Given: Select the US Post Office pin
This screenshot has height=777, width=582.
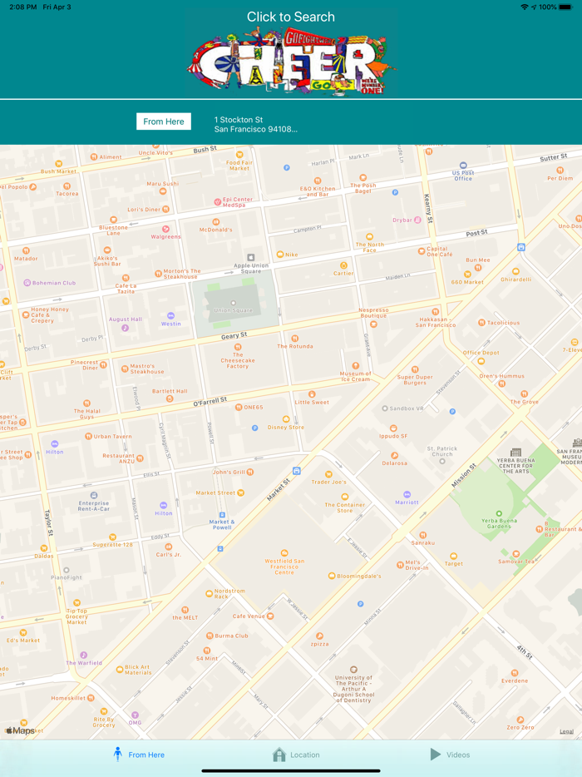Looking at the screenshot, I should click(463, 166).
